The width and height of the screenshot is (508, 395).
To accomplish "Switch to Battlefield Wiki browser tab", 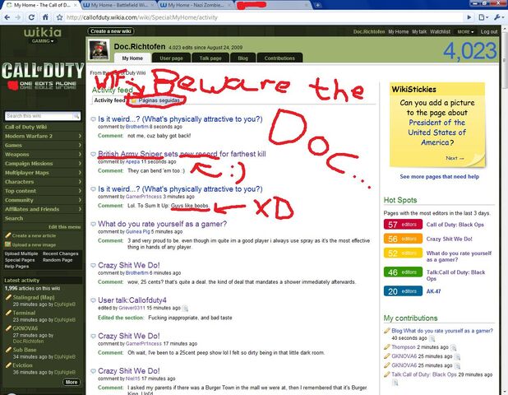I will (x=119, y=5).
